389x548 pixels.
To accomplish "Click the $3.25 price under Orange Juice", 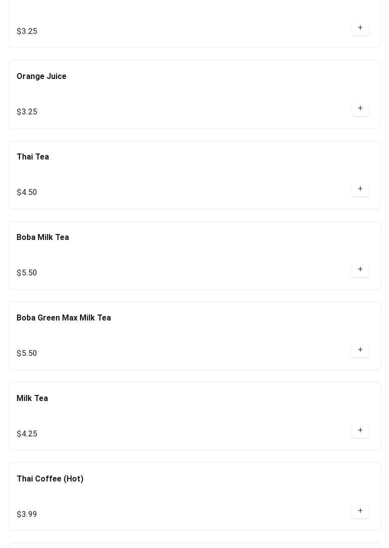I will [26, 112].
